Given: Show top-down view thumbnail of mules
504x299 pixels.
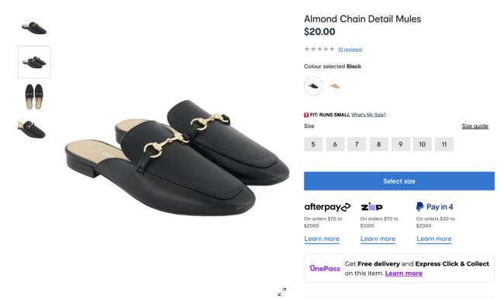Looking at the screenshot, I should (34, 96).
